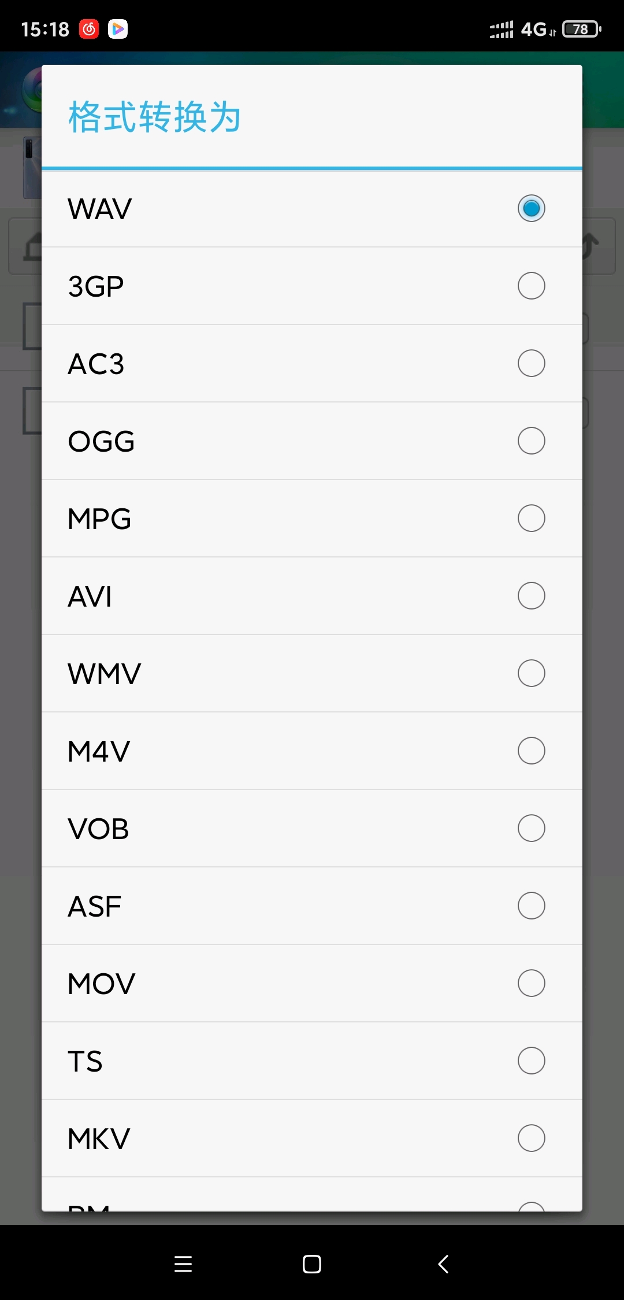Viewport: 624px width, 1300px height.
Task: Pick the OGG radio button
Action: [x=531, y=441]
